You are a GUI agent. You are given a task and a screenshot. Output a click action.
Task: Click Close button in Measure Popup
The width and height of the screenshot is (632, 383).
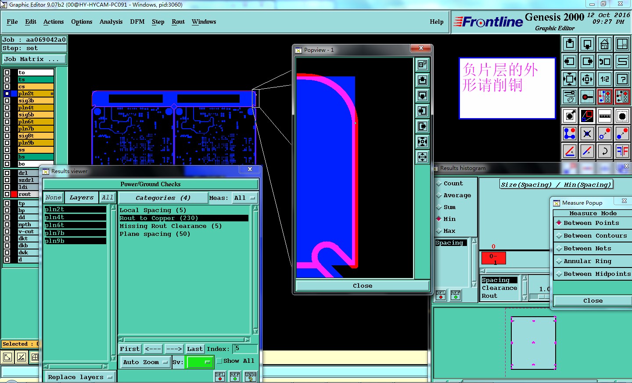click(x=593, y=301)
